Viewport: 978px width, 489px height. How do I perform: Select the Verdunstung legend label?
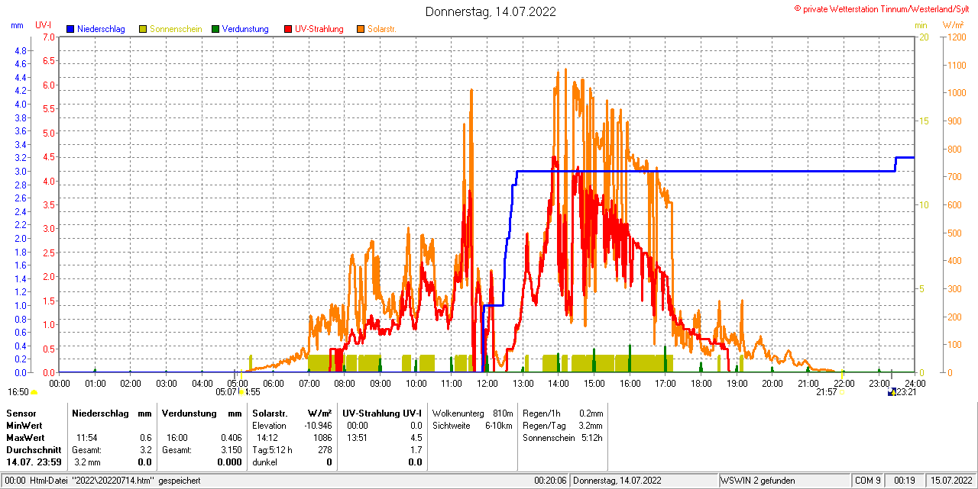click(x=245, y=29)
